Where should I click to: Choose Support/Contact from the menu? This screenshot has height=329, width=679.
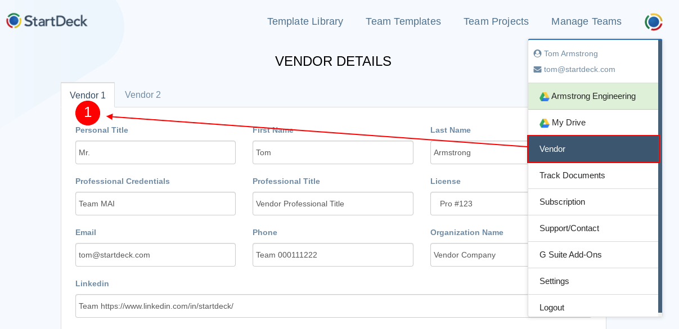pos(593,228)
